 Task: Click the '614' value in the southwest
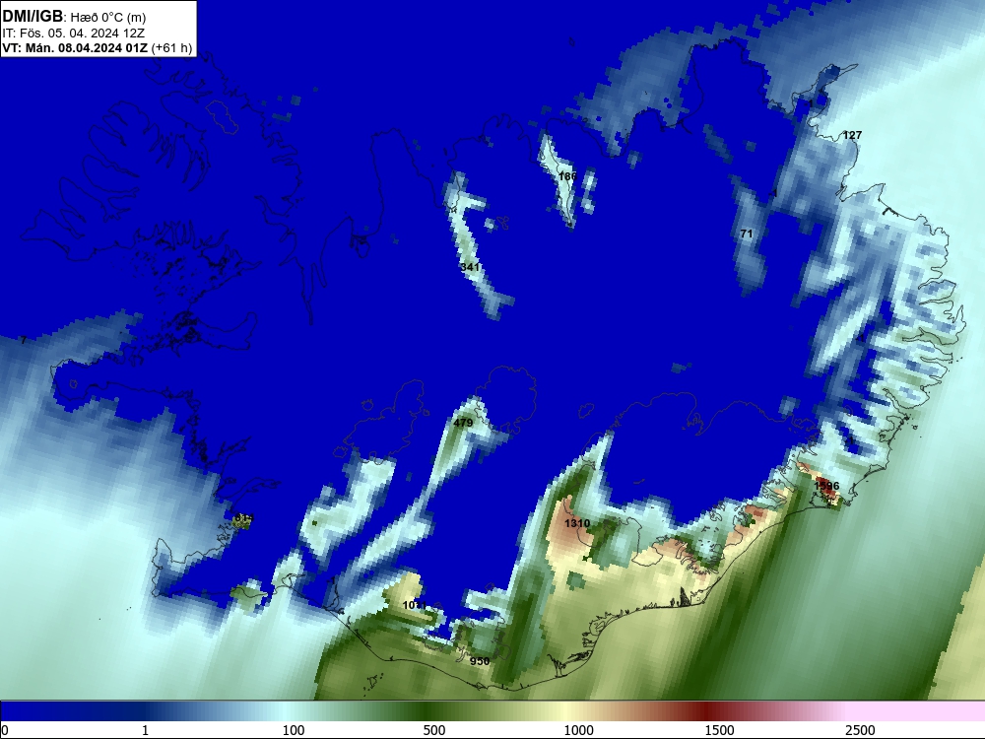[x=243, y=518]
